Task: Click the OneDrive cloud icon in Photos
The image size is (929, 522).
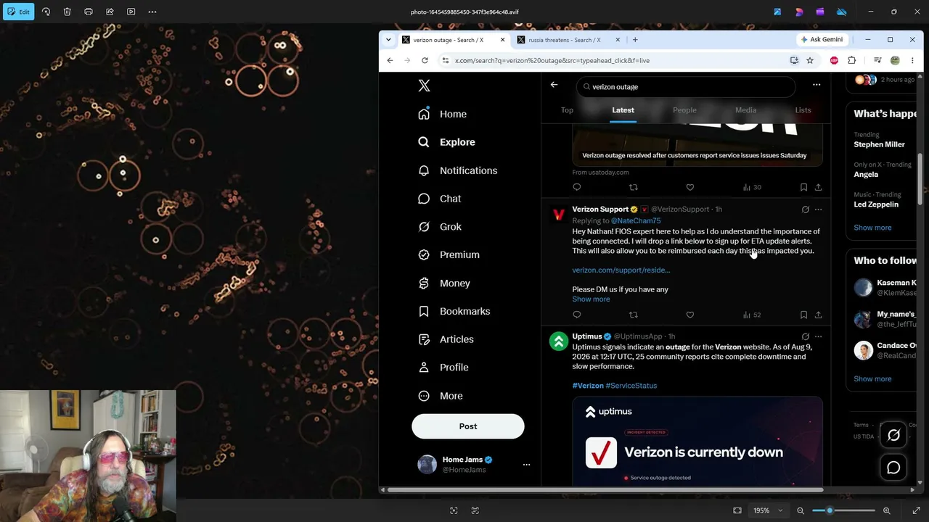Action: click(842, 12)
